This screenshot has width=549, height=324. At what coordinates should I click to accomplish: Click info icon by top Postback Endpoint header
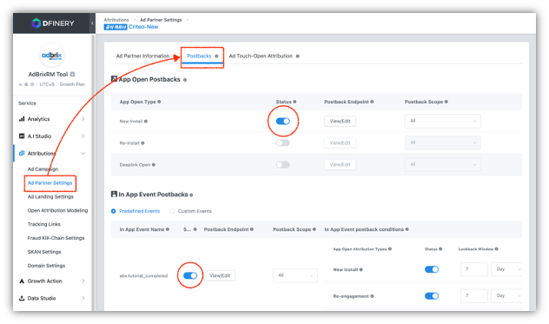point(372,102)
